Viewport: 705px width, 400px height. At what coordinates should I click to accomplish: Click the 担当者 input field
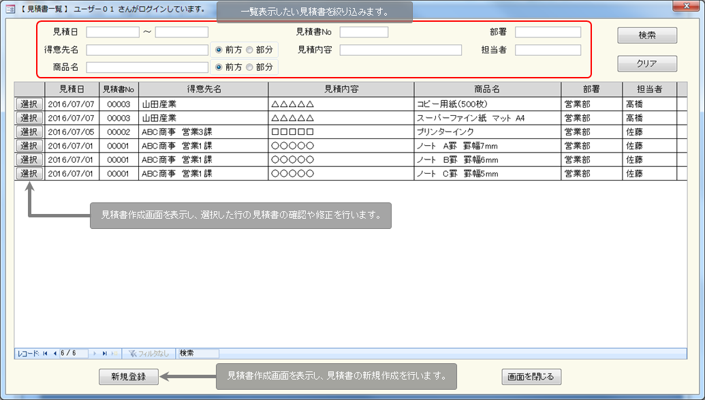(548, 50)
